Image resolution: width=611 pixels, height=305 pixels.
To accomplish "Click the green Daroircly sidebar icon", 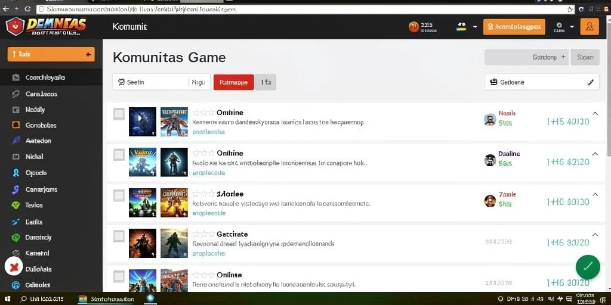I will (16, 237).
